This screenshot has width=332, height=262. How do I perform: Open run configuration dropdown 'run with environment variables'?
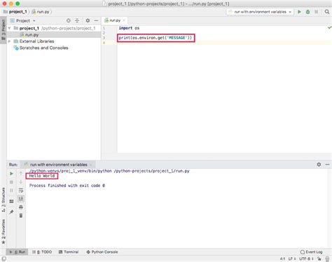click(260, 12)
